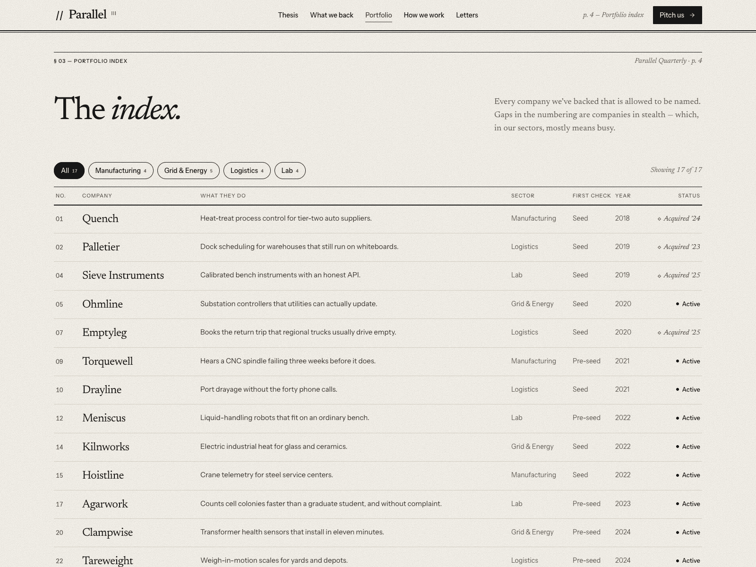Click the arrow icon in Pitch us
This screenshot has width=756, height=567.
pyautogui.click(x=692, y=15)
